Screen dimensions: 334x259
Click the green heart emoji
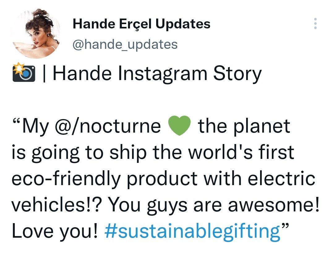179,127
